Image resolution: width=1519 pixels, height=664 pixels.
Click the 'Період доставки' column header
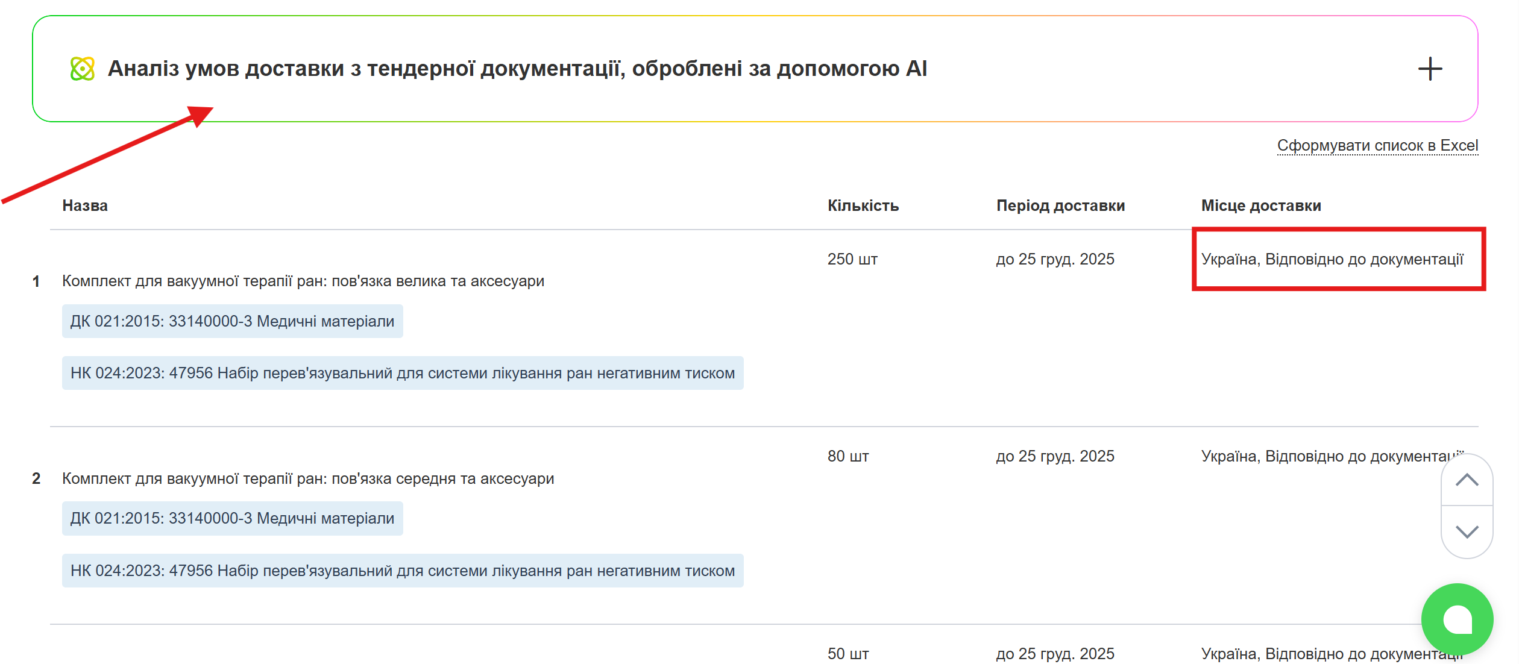pyautogui.click(x=1060, y=205)
